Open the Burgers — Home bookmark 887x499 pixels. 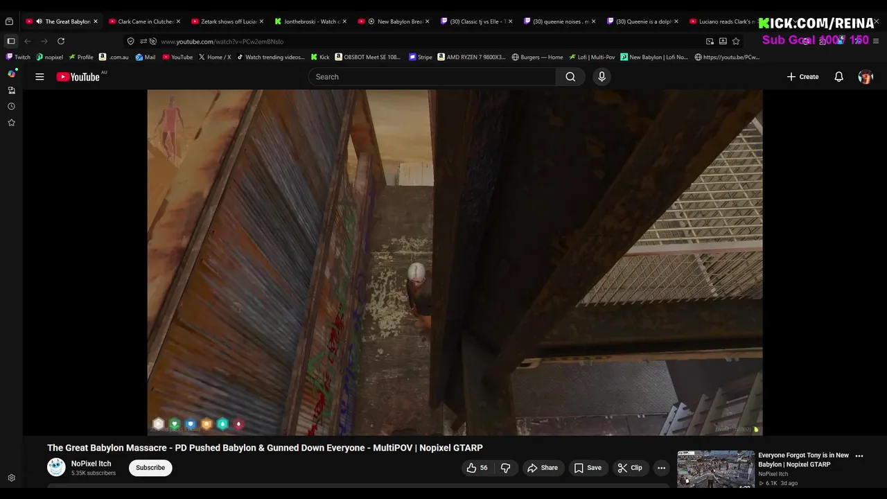coord(537,58)
